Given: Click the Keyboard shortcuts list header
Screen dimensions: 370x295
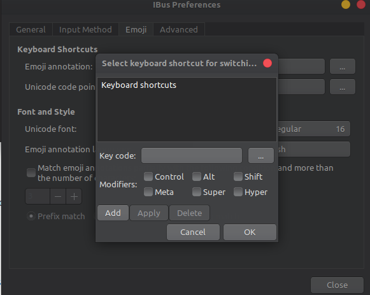Looking at the screenshot, I should (x=139, y=85).
